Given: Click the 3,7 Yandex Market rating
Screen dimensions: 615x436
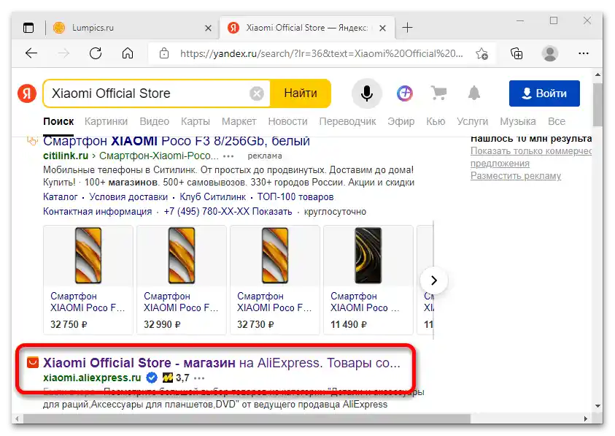Looking at the screenshot, I should pos(176,378).
